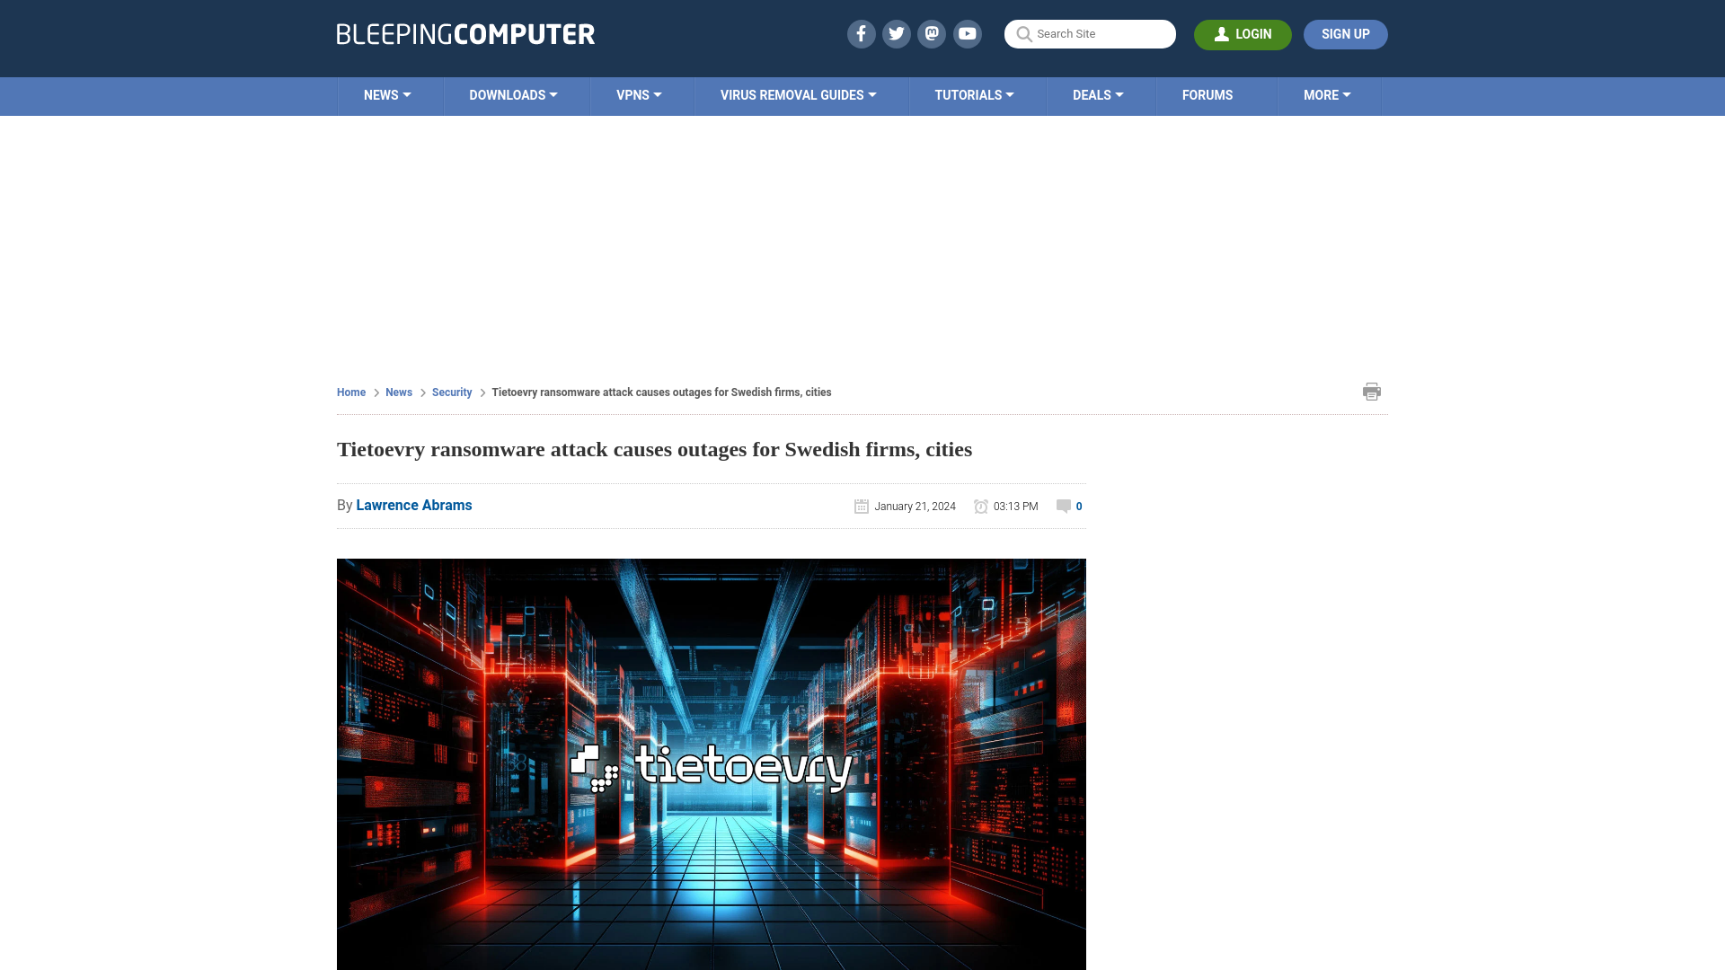Click the Mastodon social media icon
This screenshot has width=1725, height=970.
click(933, 33)
